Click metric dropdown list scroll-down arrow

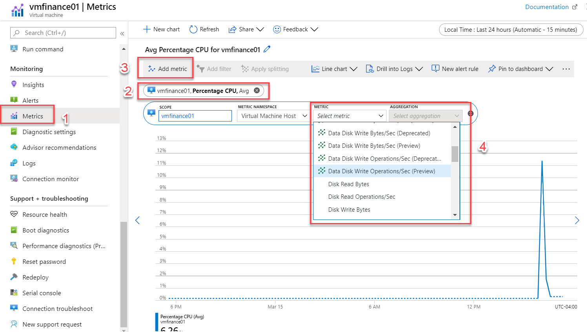coord(455,215)
